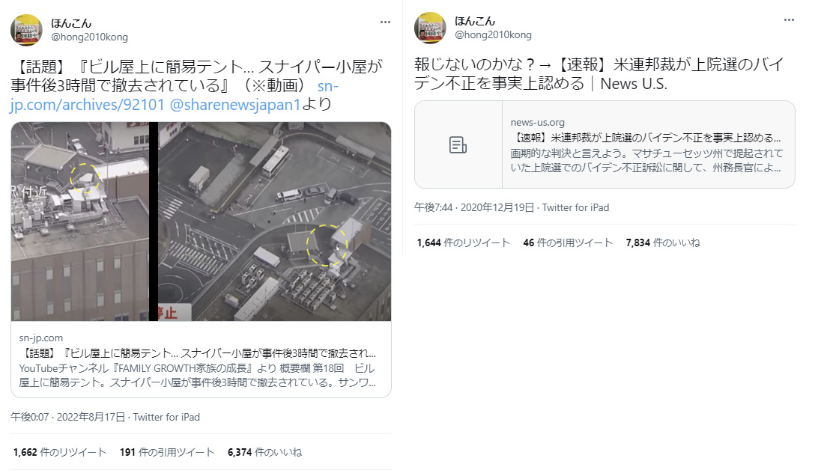Image resolution: width=824 pixels, height=473 pixels.
Task: View the 191 quote tweets
Action: tap(167, 452)
